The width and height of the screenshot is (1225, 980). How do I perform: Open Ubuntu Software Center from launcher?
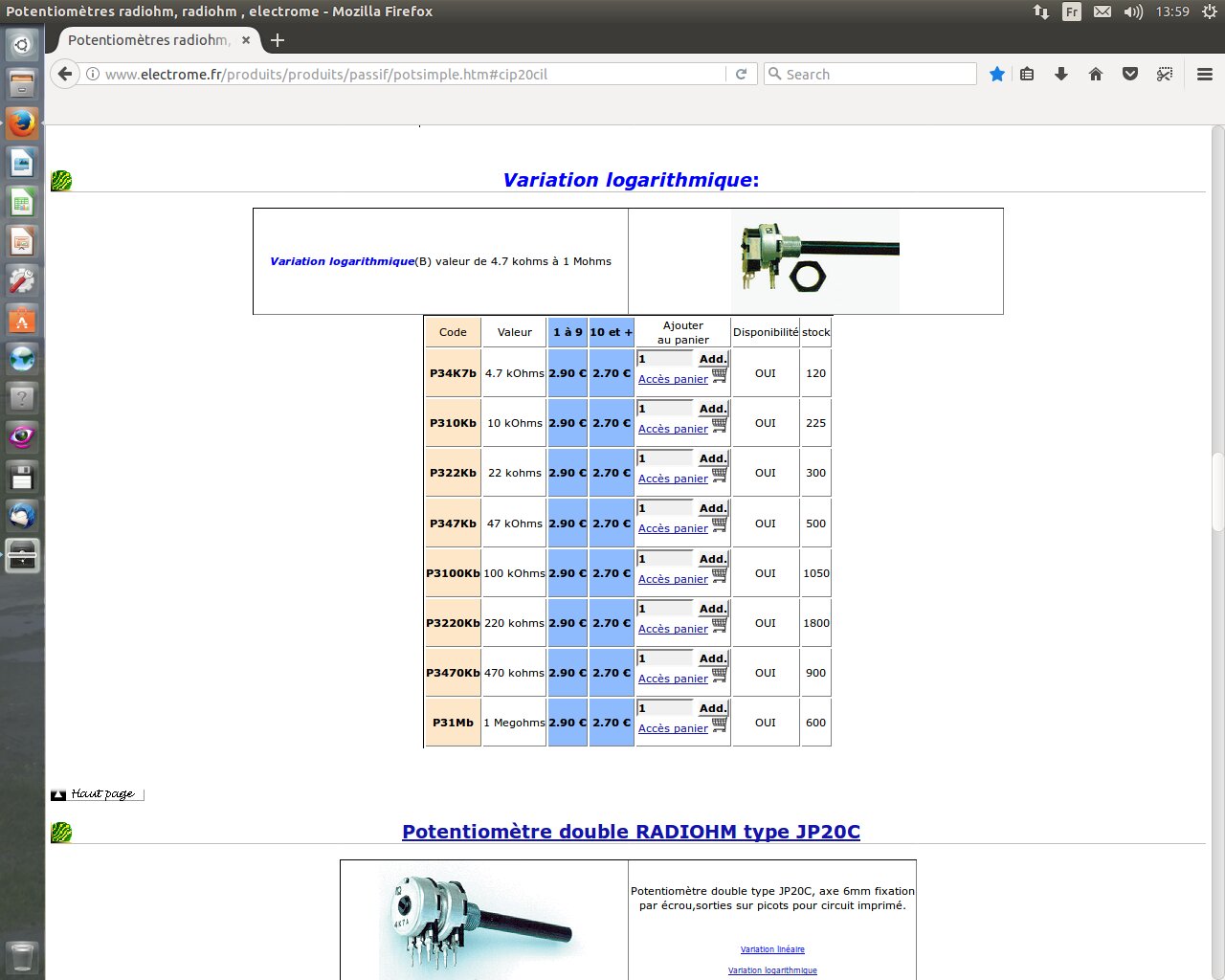(x=22, y=320)
